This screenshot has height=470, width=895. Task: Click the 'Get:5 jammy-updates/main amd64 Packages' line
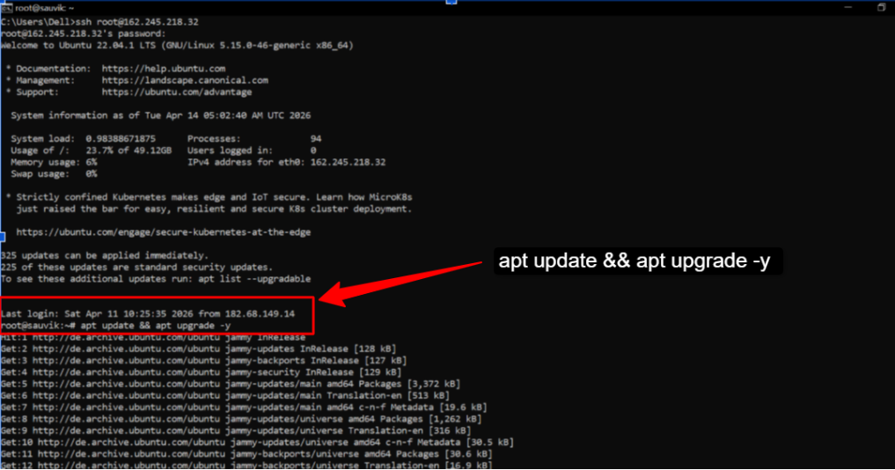[x=231, y=384]
